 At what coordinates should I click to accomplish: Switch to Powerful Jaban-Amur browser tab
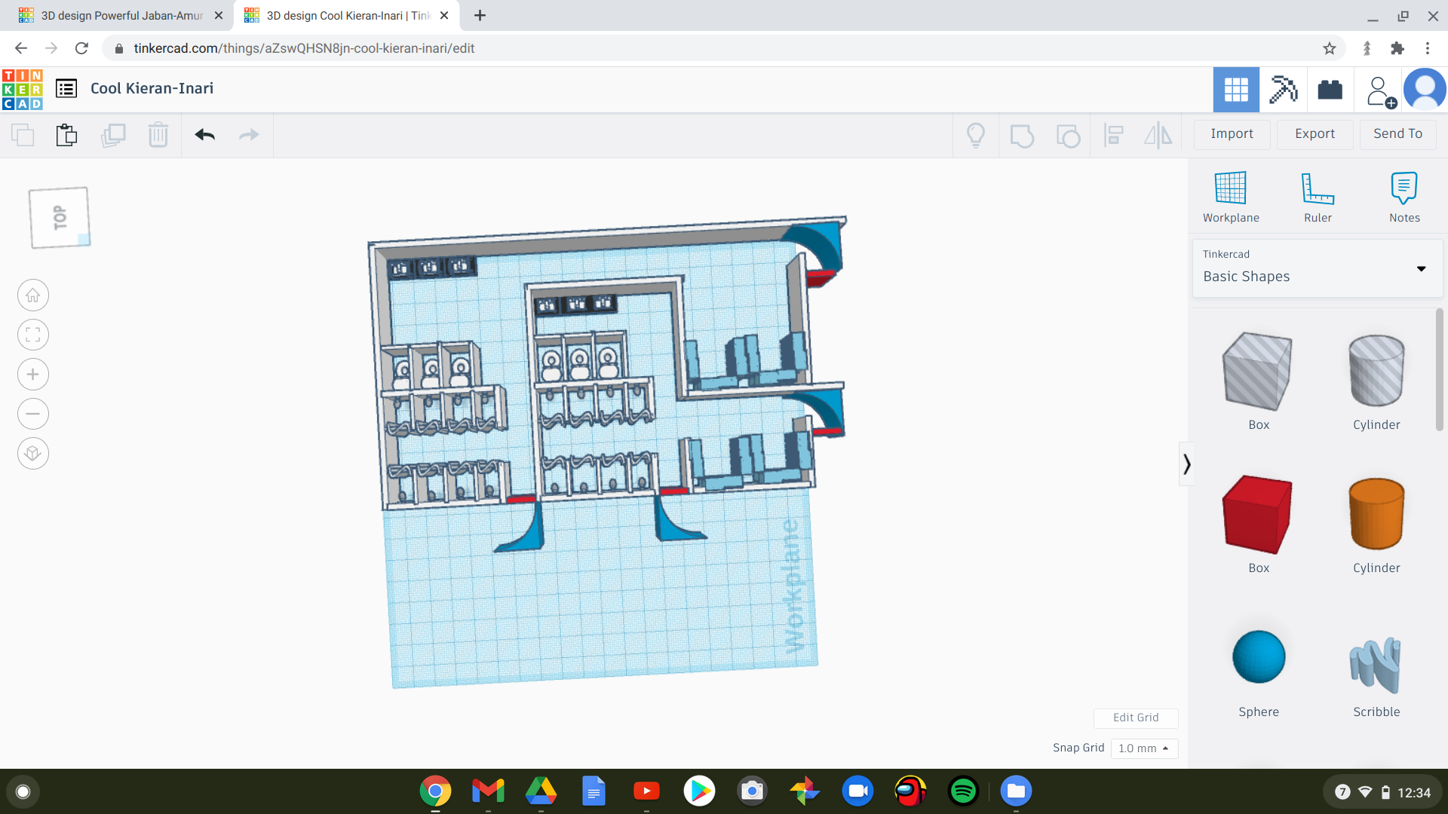tap(121, 16)
